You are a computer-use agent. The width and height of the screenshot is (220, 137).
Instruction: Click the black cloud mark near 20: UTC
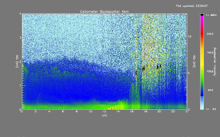[160, 66]
